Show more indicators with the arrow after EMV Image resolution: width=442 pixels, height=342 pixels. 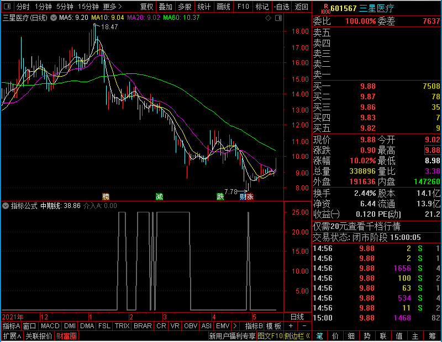[235, 326]
